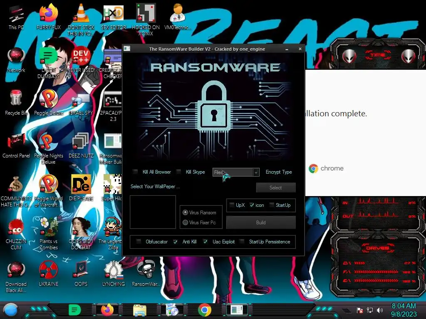Open the 2PACALYPSE 2.3 console icon
The width and height of the screenshot is (426, 319).
pyautogui.click(x=112, y=99)
